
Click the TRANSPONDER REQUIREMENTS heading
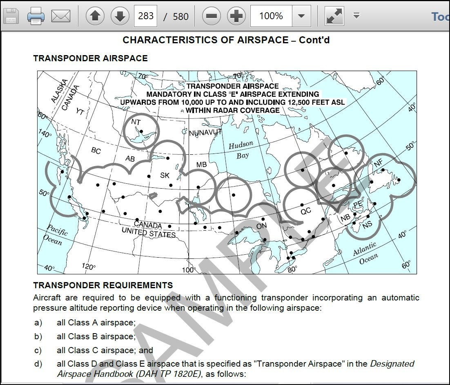pyautogui.click(x=103, y=285)
